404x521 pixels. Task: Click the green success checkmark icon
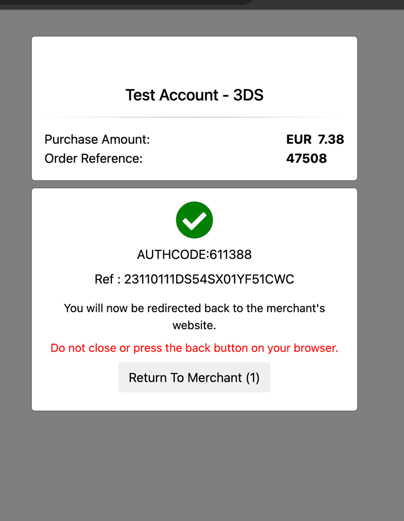(194, 220)
